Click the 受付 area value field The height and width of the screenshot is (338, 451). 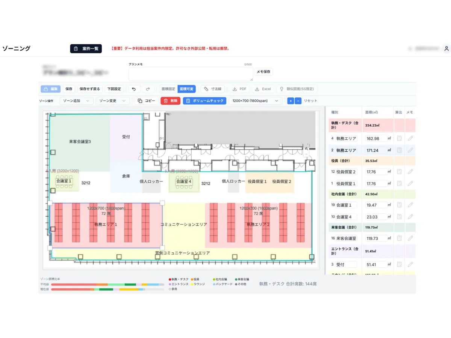(x=377, y=264)
